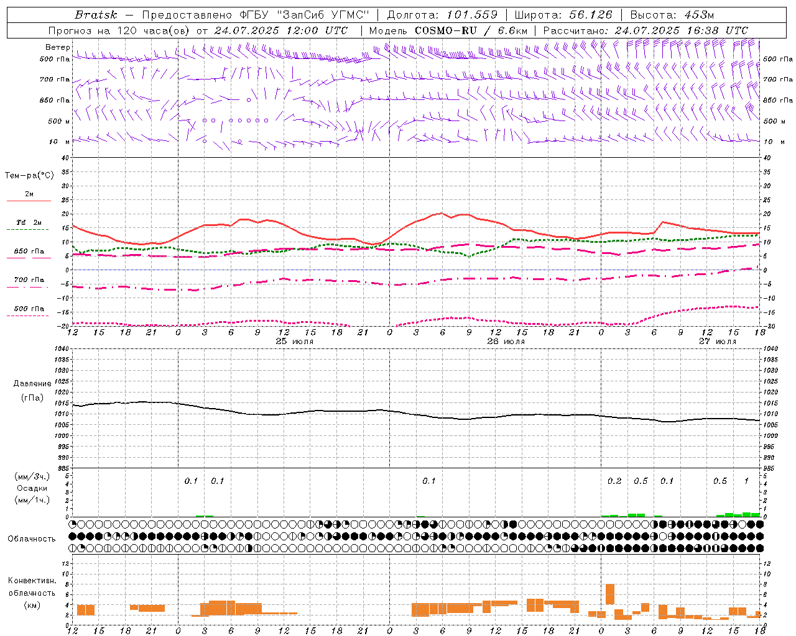Select the model name COSMO-RU / 6.6км
This screenshot has height=636, width=796.
click(x=471, y=30)
